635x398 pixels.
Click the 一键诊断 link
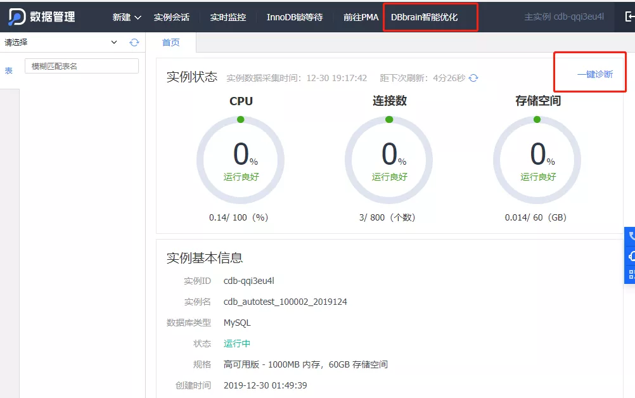point(595,74)
